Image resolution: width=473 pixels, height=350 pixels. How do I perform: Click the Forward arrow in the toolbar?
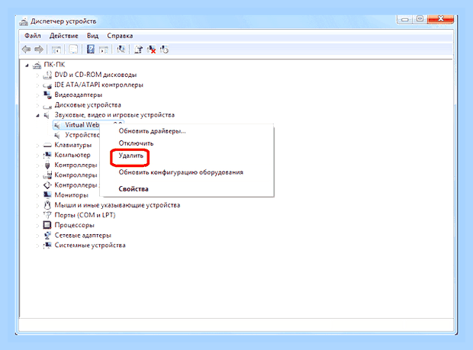pyautogui.click(x=39, y=49)
